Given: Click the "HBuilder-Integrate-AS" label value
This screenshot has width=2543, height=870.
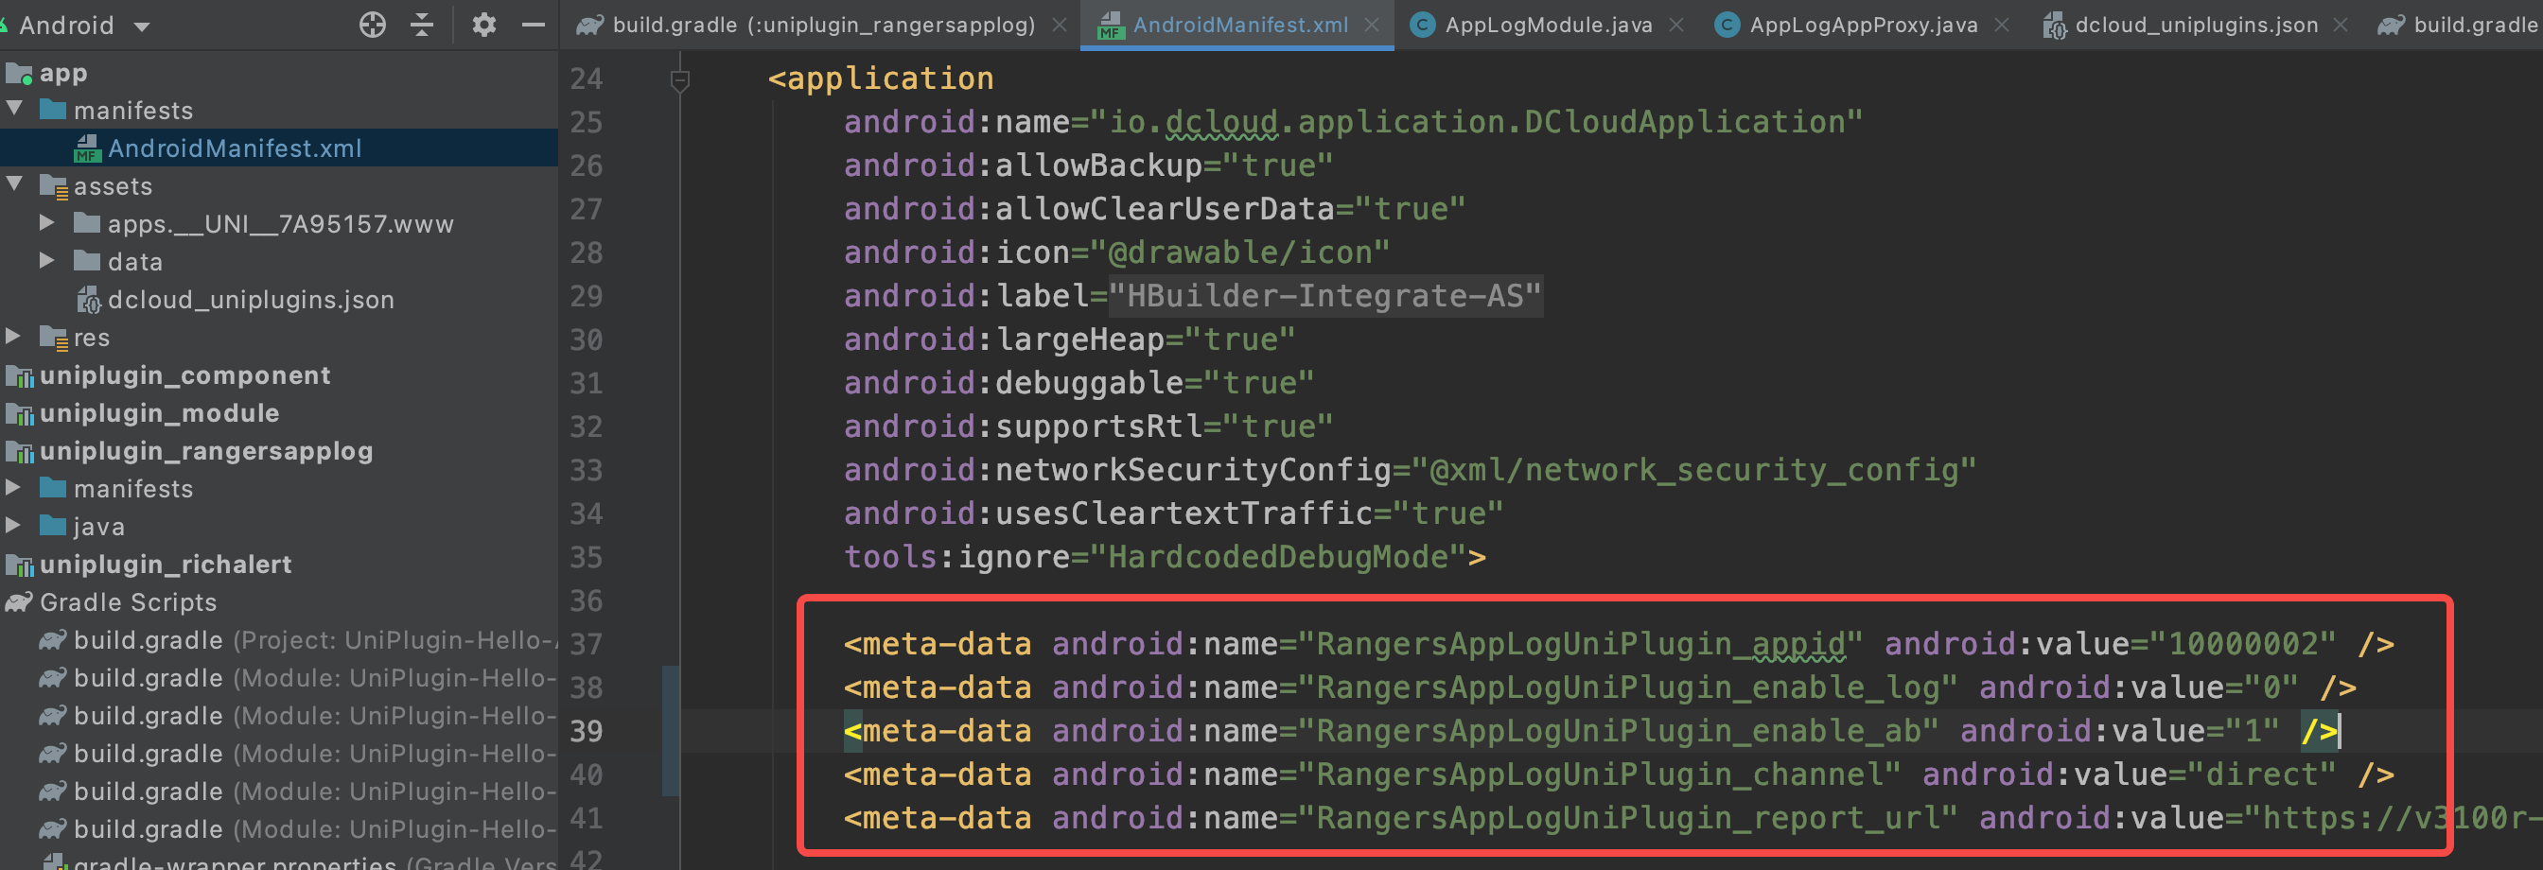Looking at the screenshot, I should tap(1325, 295).
